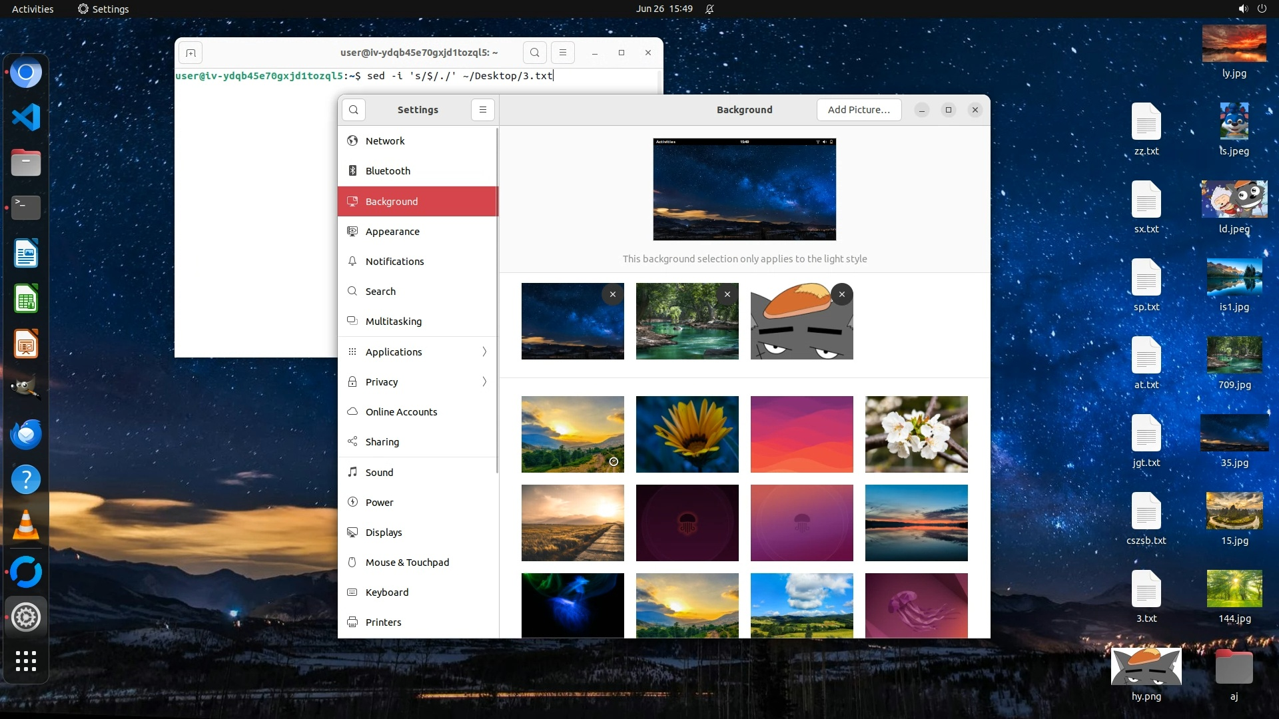Click the terminal search icon
The image size is (1279, 719).
534,53
